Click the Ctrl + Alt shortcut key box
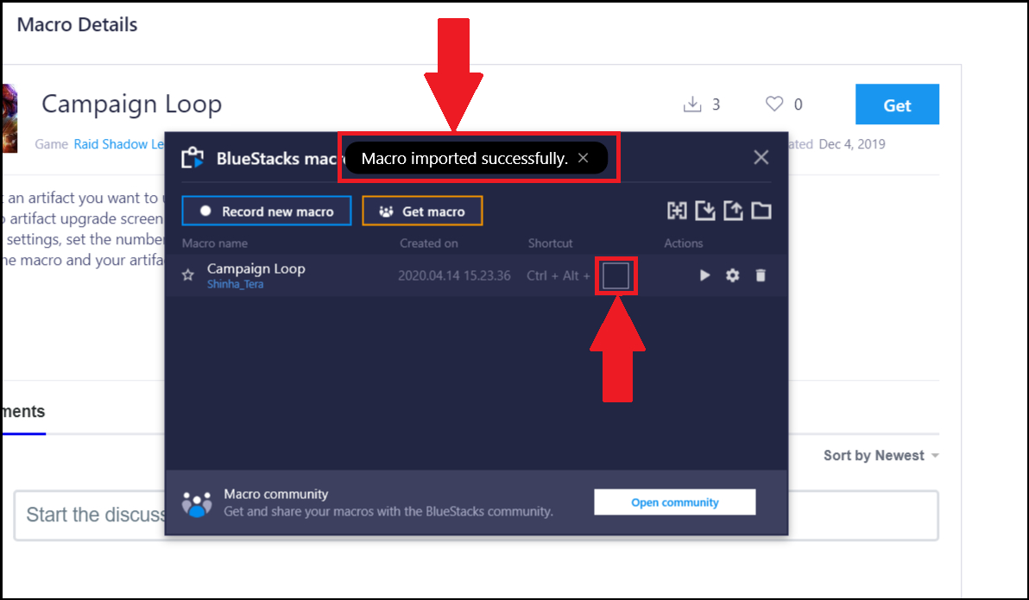 coord(616,275)
